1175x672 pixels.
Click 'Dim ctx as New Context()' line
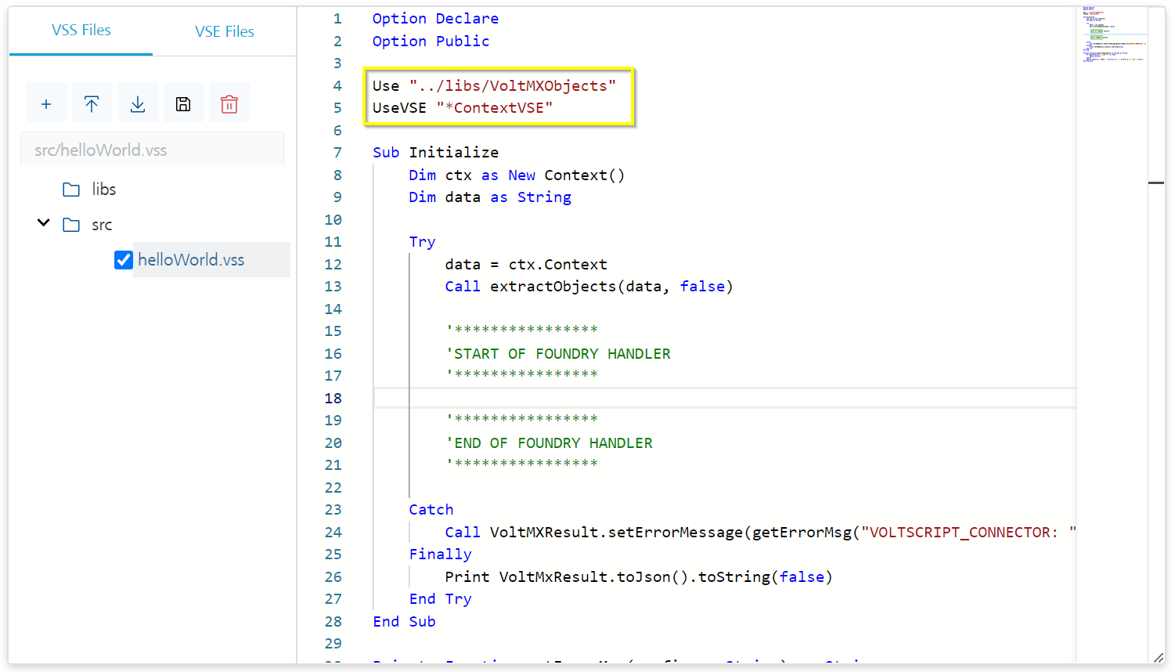[517, 175]
